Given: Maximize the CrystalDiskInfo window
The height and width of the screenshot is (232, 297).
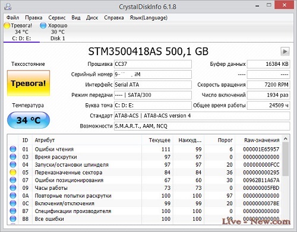Looking at the screenshot, I should click(x=268, y=5).
